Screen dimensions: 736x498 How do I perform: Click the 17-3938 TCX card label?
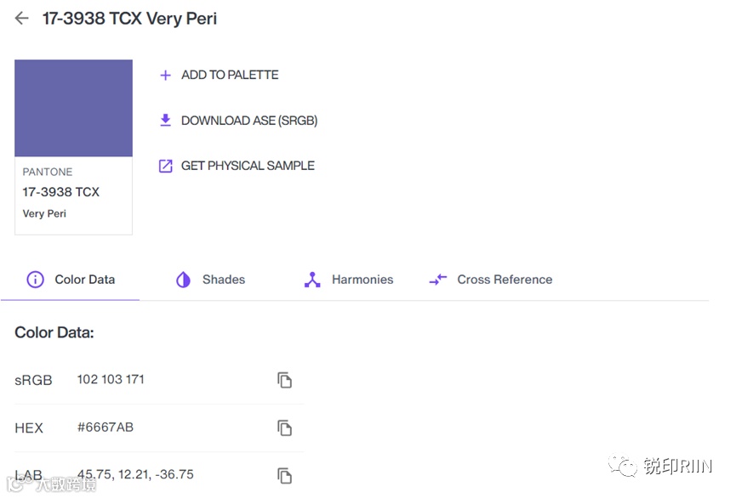61,192
